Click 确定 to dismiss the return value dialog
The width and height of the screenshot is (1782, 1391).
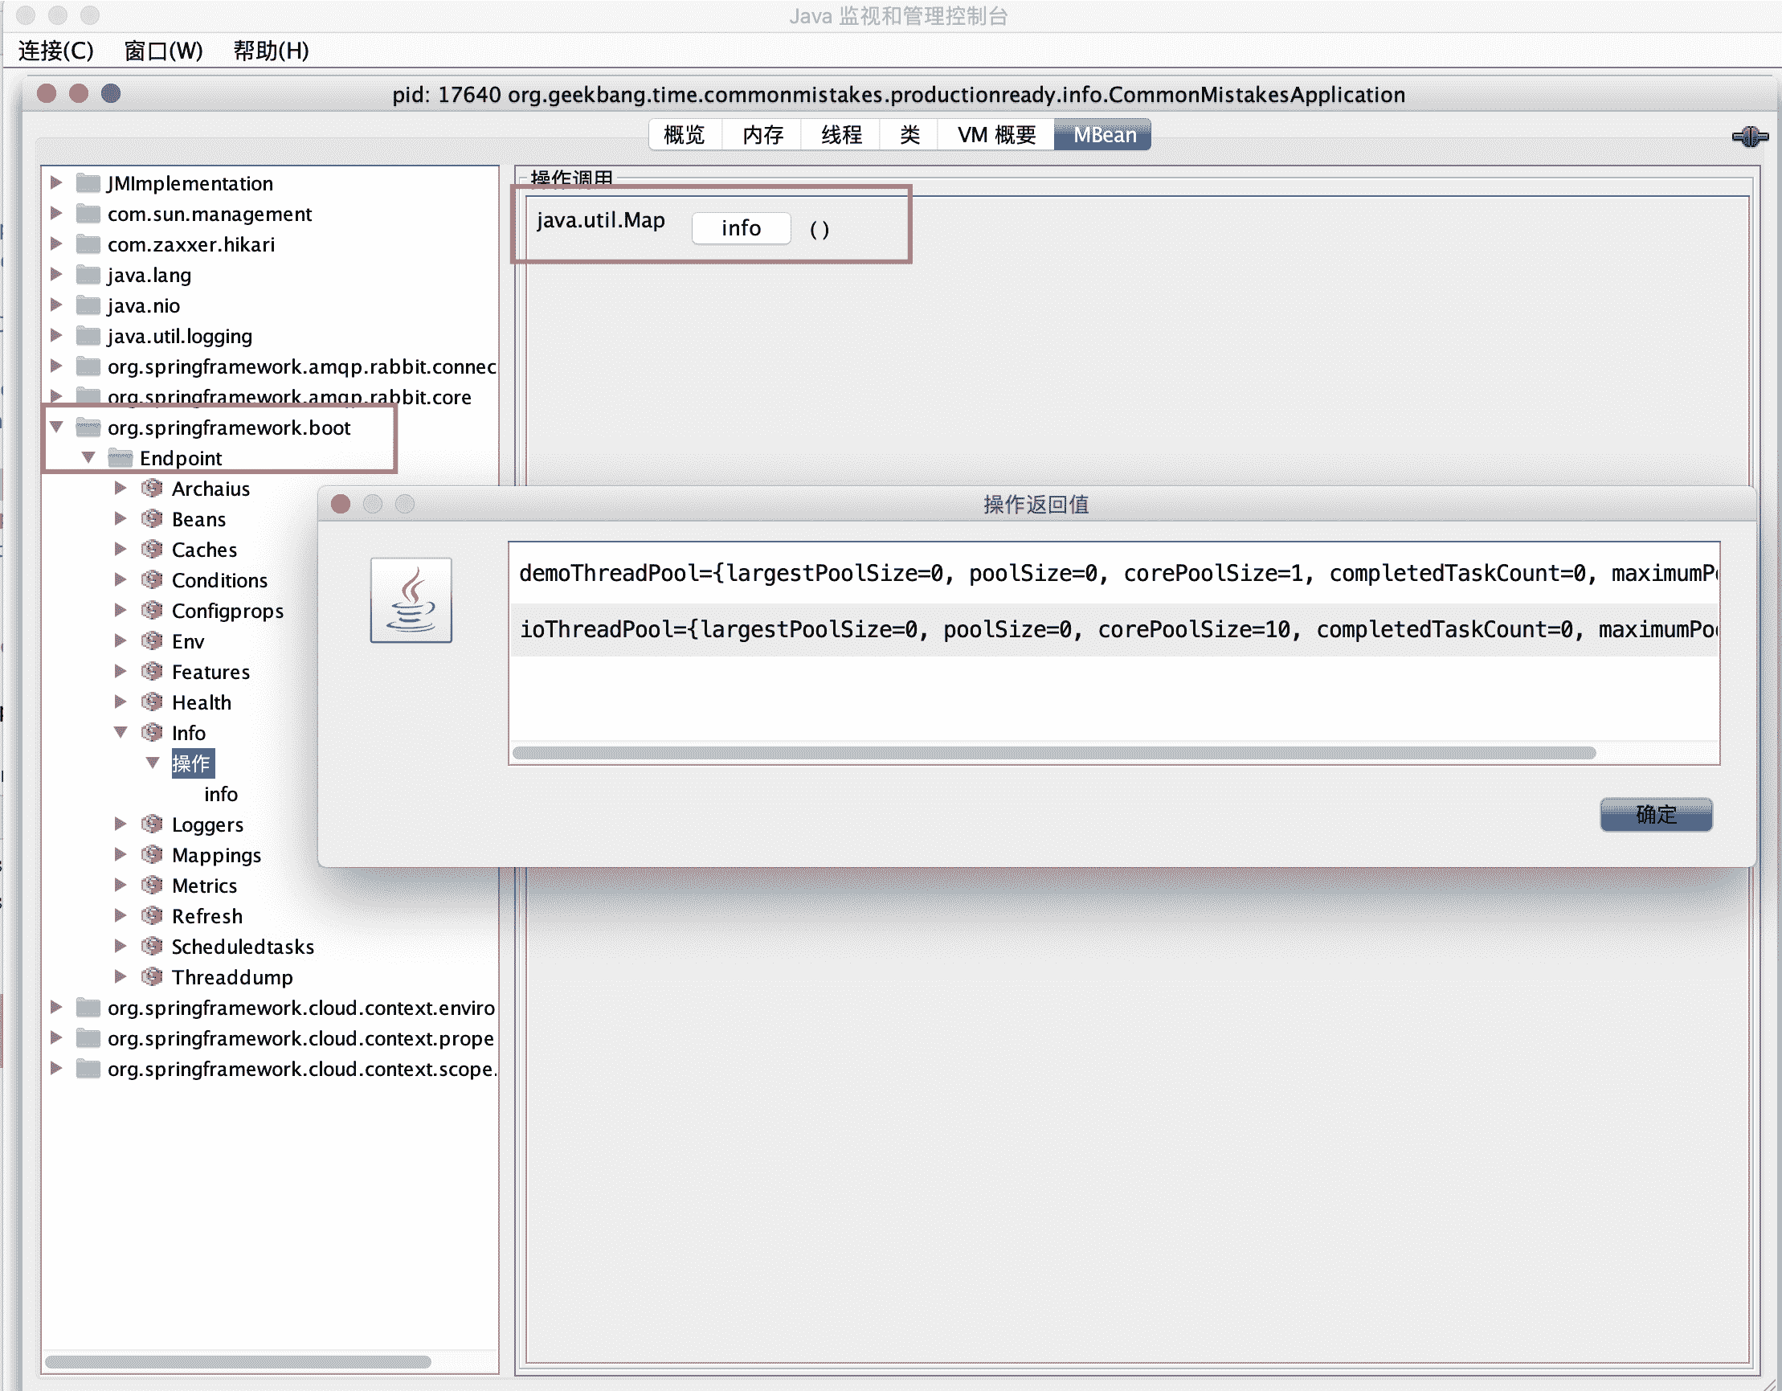click(x=1655, y=814)
